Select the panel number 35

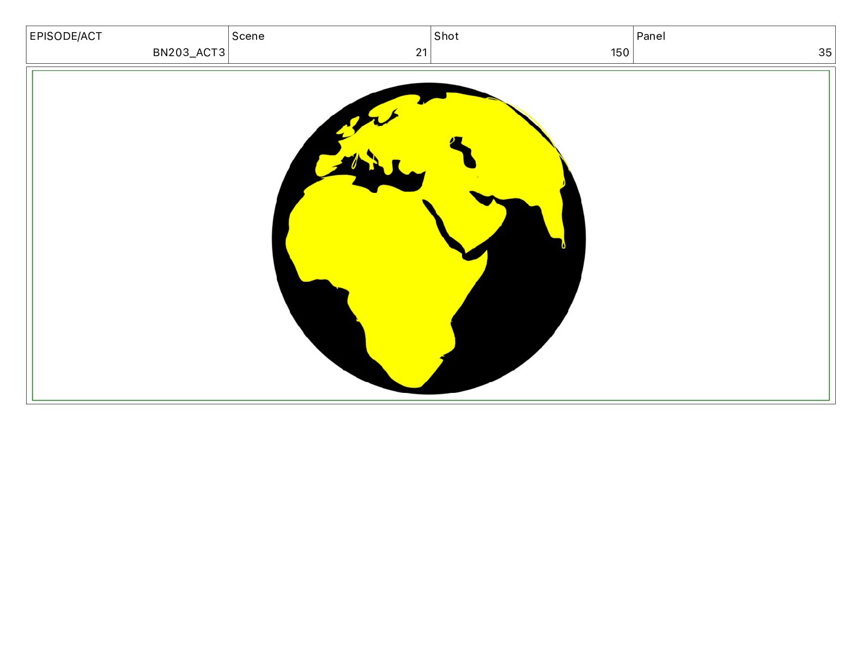coord(825,53)
